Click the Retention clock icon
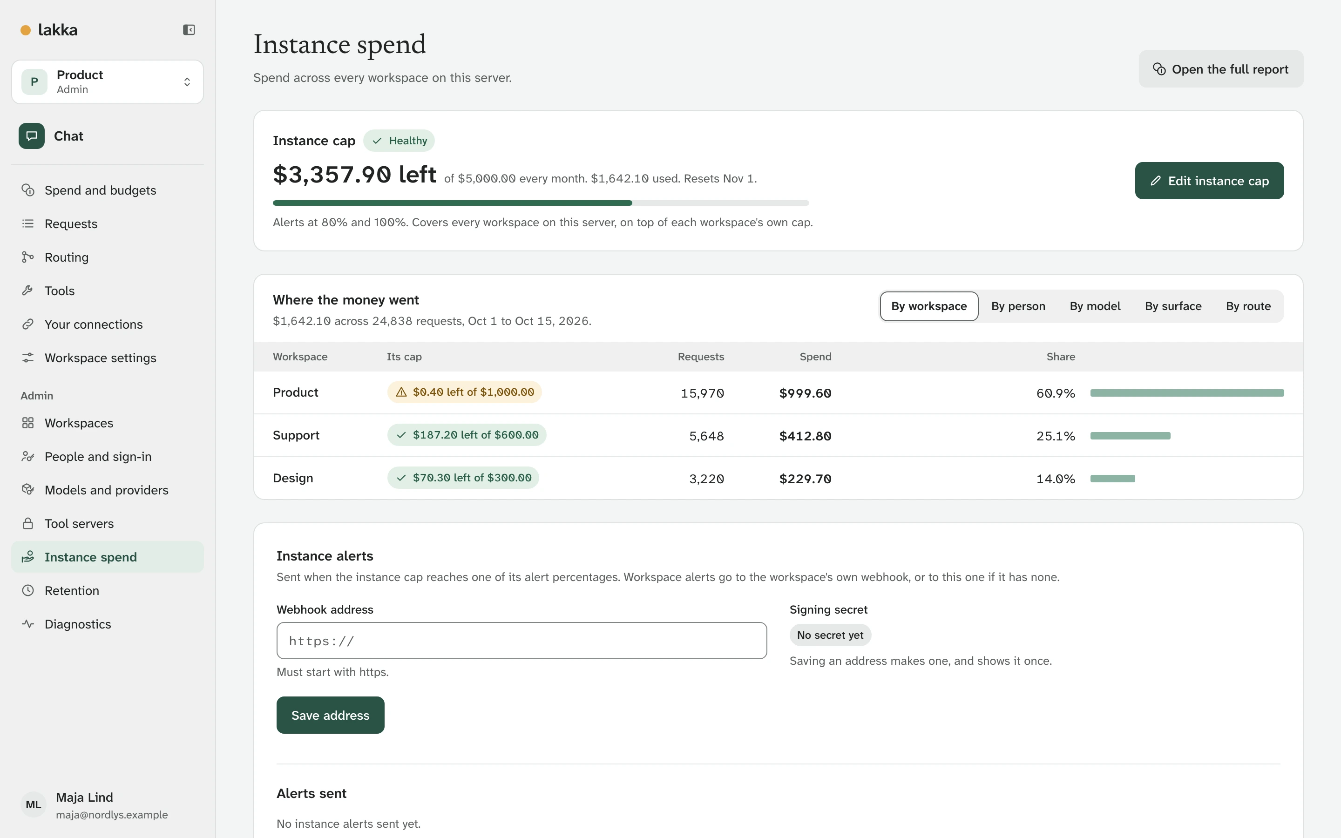1341x838 pixels. tap(28, 590)
